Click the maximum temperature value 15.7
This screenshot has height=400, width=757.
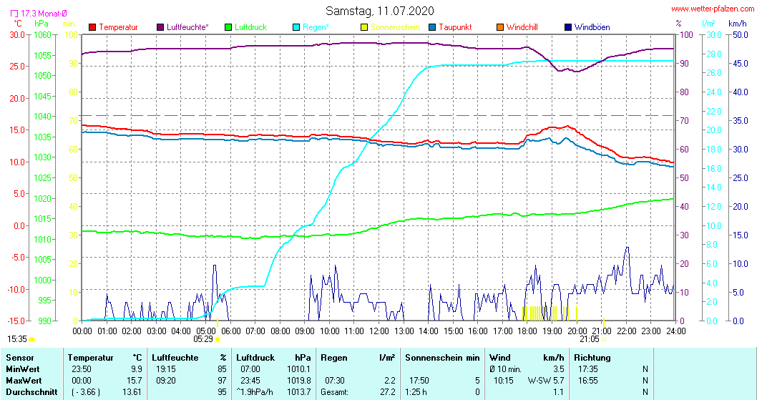point(134,381)
